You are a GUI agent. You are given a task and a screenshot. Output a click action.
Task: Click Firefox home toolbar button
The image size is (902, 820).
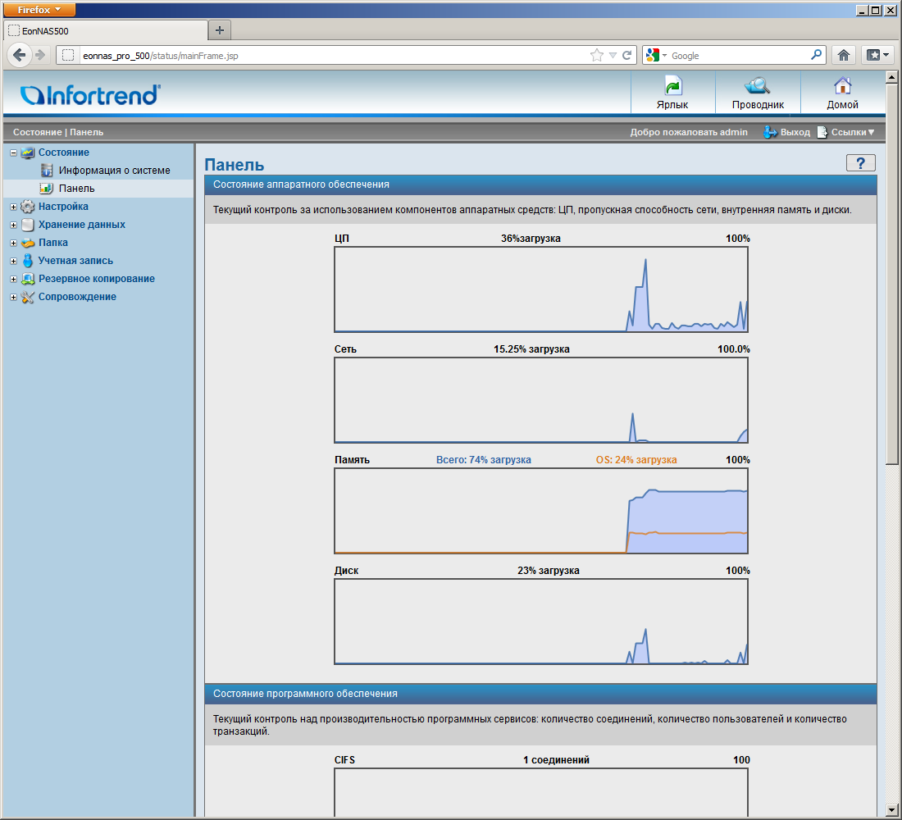click(x=843, y=55)
